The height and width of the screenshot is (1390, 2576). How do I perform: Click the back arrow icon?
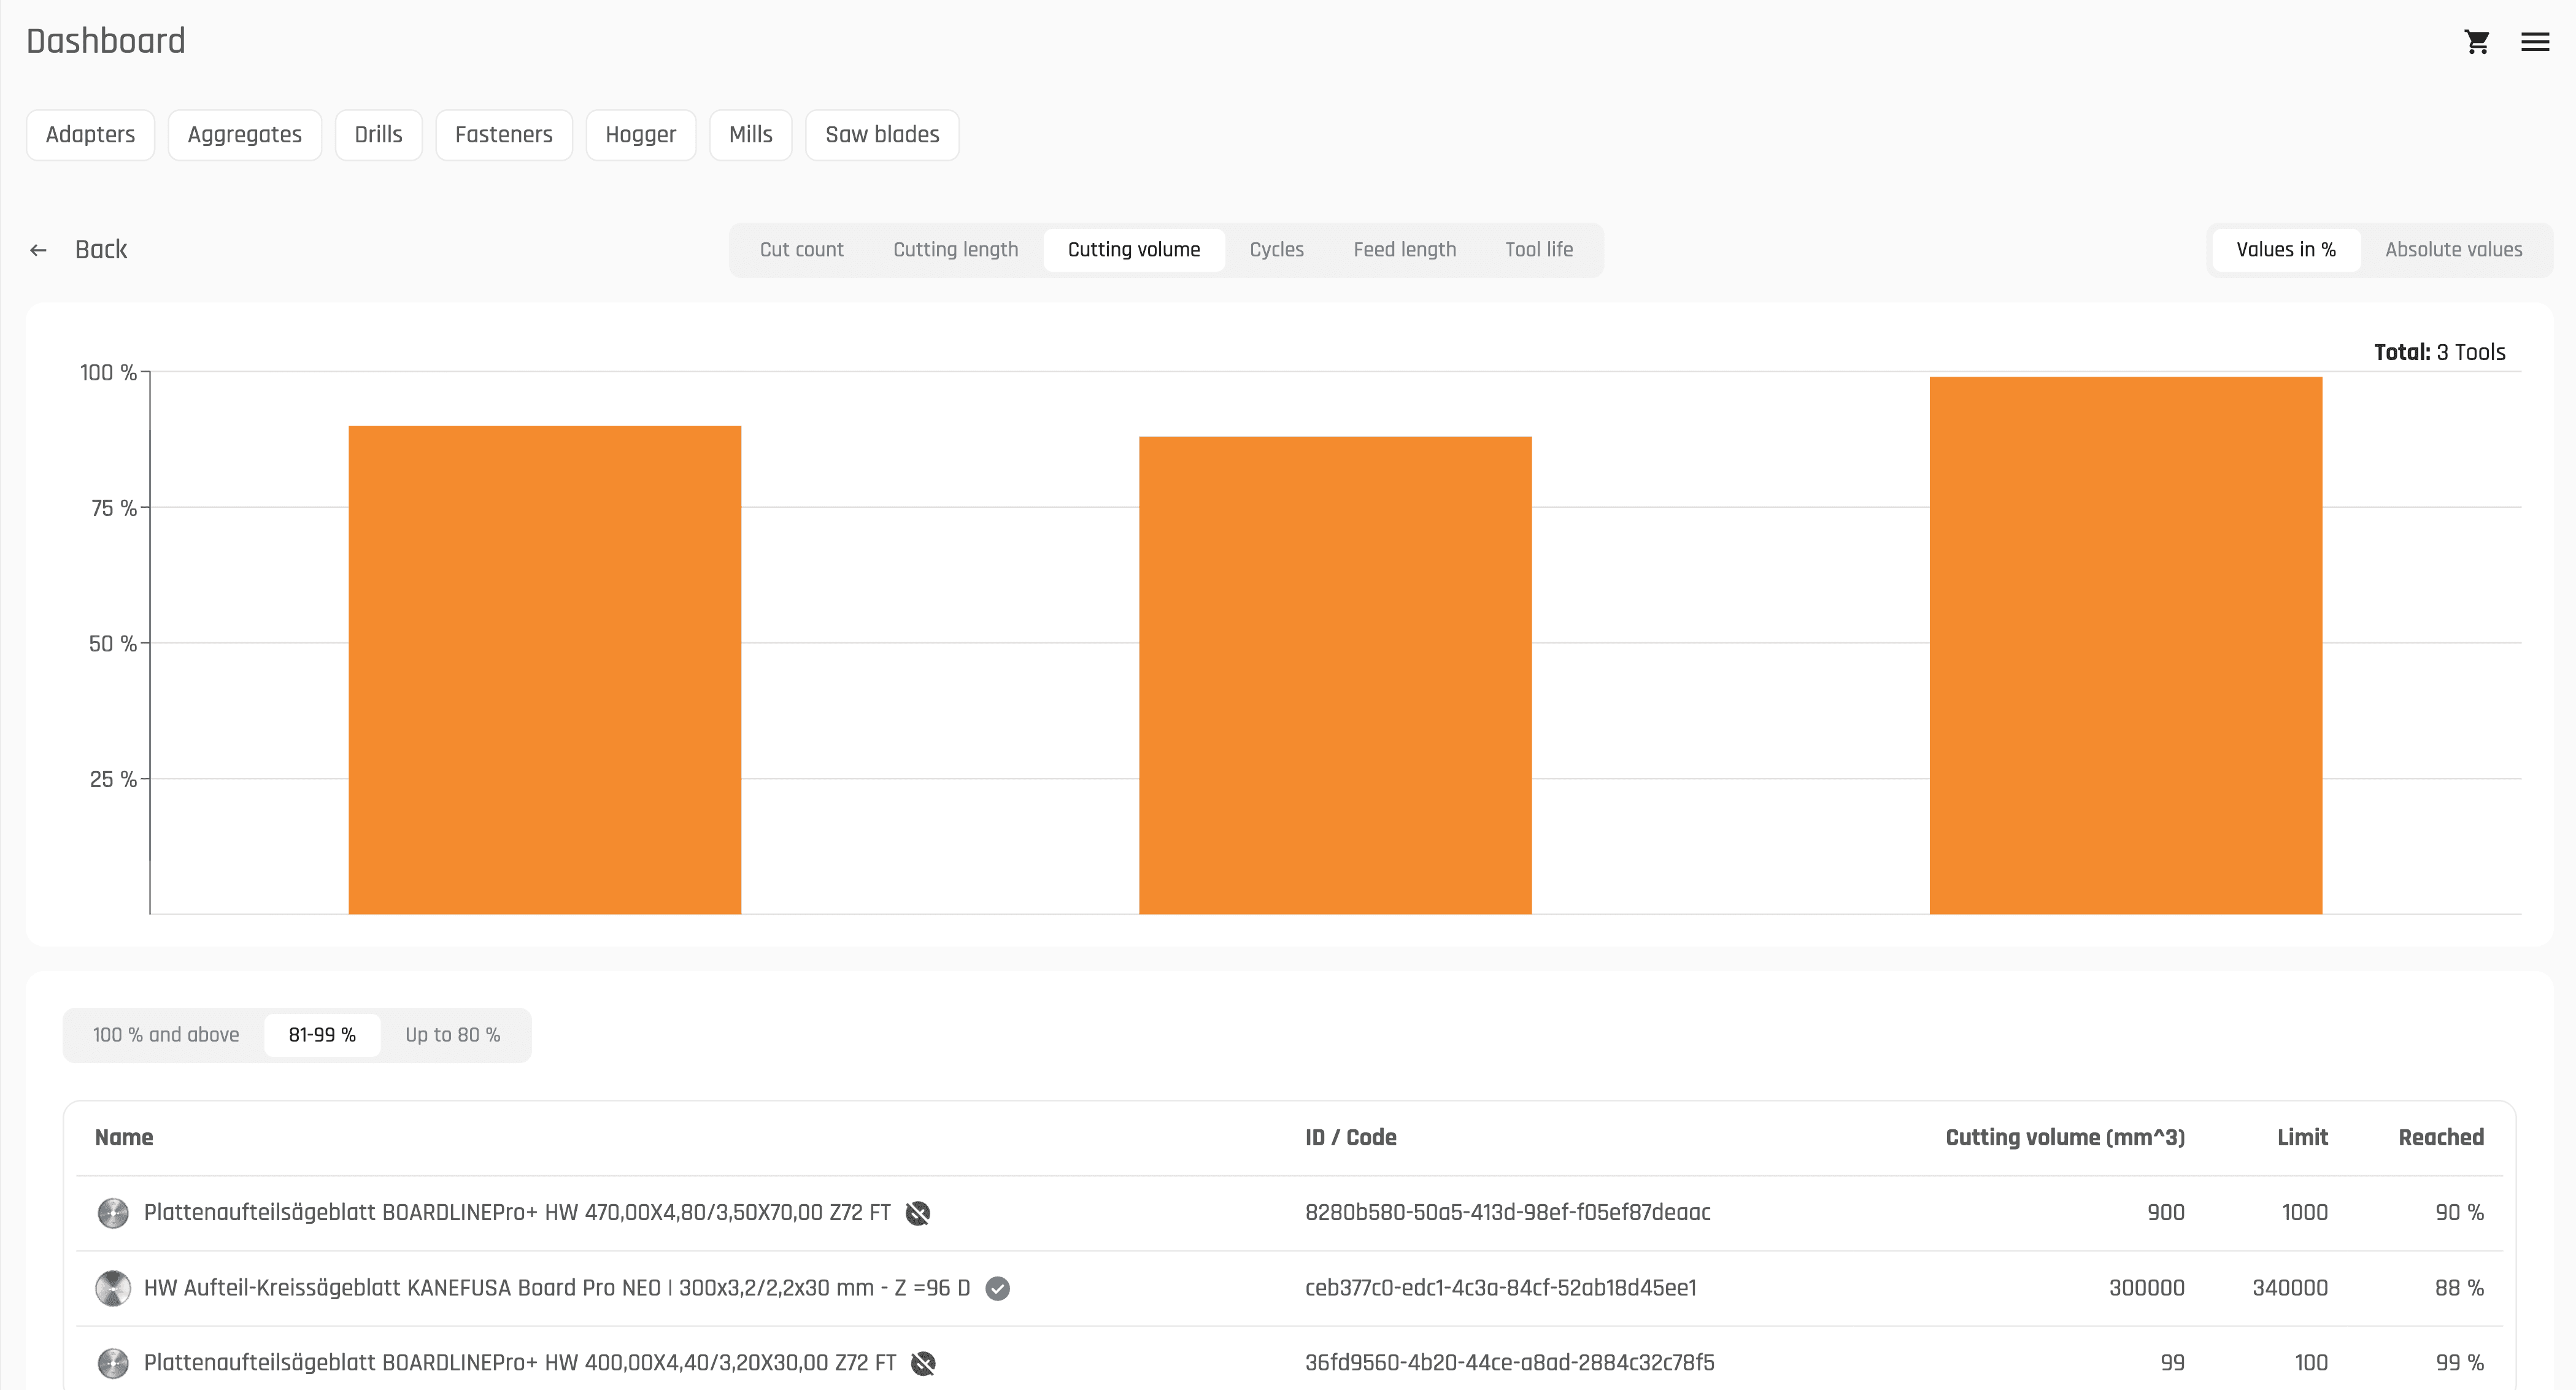[x=38, y=250]
